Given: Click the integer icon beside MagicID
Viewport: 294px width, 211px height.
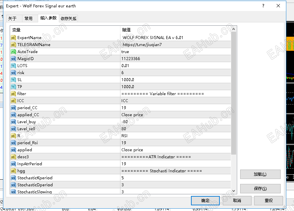Looking at the screenshot, I should 13,59.
